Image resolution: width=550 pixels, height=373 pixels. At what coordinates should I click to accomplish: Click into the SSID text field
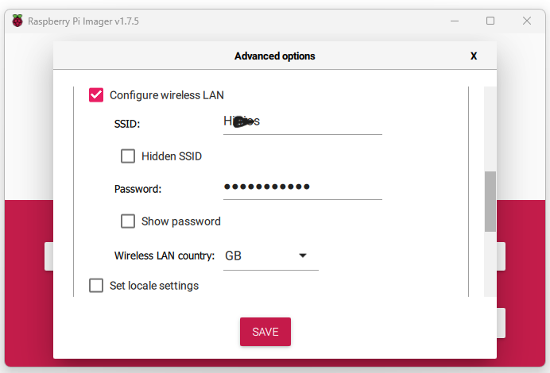[x=302, y=122]
